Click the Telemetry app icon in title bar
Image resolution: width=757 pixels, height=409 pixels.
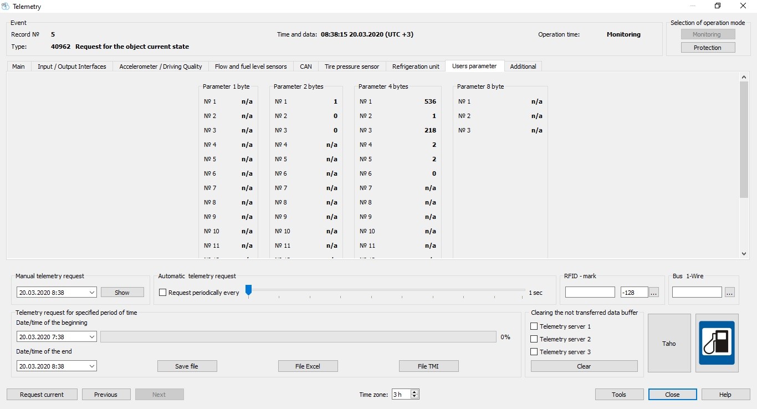pyautogui.click(x=6, y=7)
